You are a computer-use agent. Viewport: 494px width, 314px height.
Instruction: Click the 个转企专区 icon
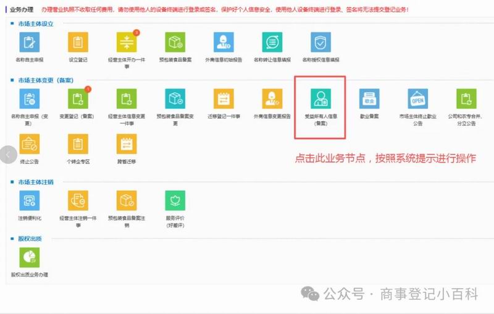[x=78, y=143]
